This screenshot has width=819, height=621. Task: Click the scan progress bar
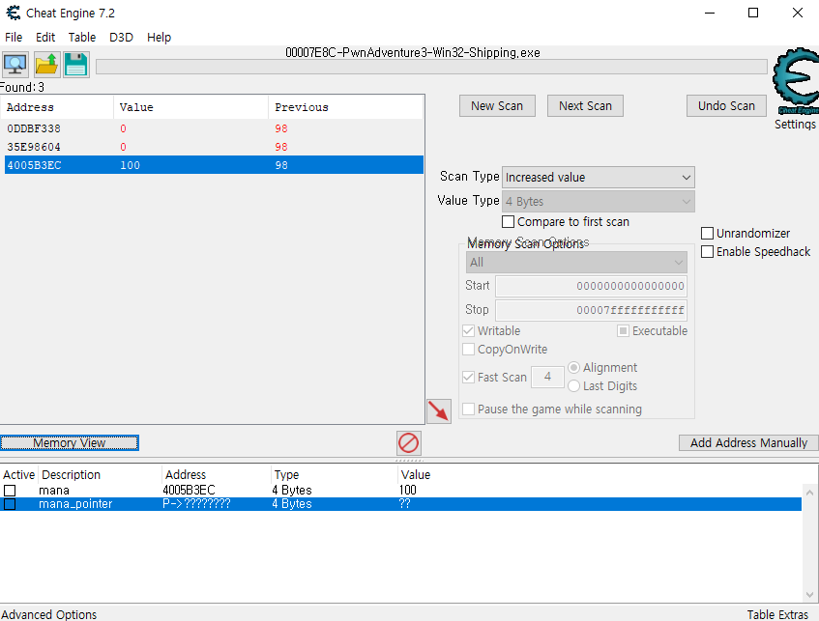coord(431,67)
